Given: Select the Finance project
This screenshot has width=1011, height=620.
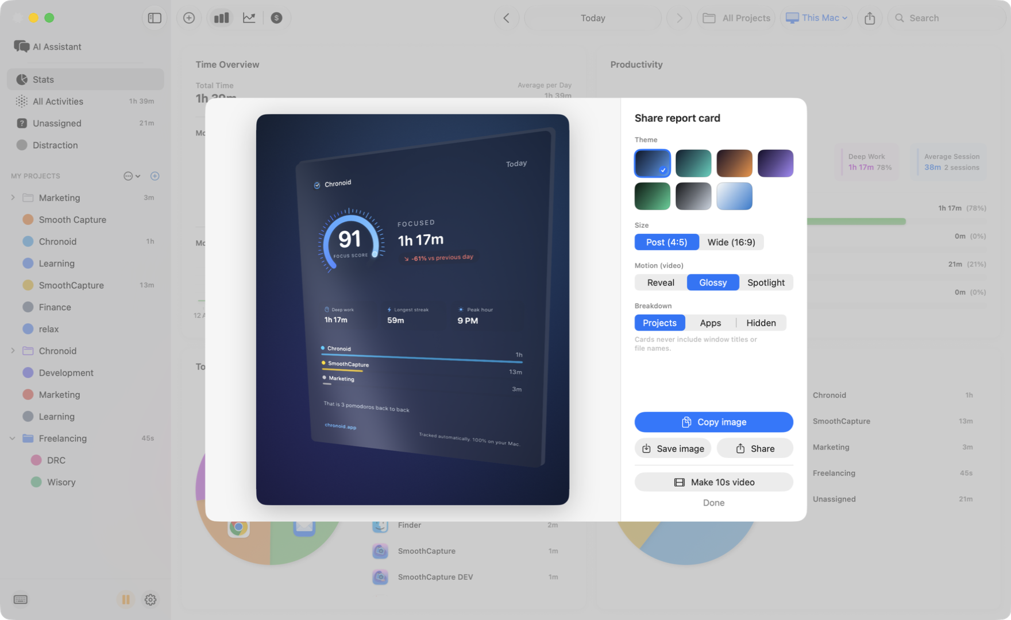Looking at the screenshot, I should click(x=85, y=307).
